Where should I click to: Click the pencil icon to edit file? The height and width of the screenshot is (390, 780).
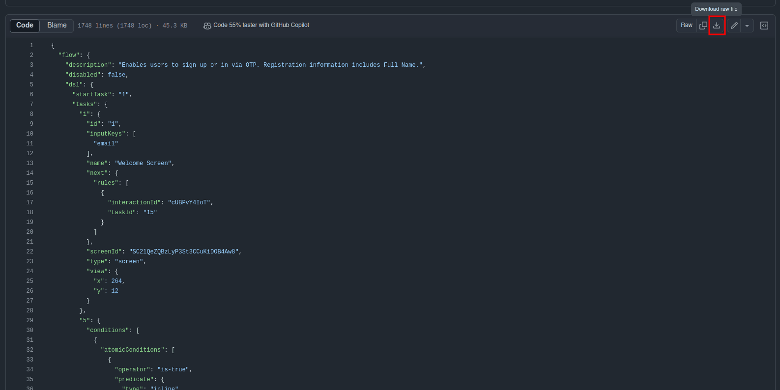pyautogui.click(x=734, y=26)
